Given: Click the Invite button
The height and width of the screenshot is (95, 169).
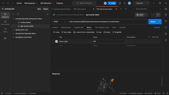Looking at the screenshot, I should (x=112, y=3).
